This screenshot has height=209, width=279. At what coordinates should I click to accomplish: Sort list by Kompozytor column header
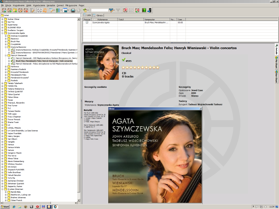tap(157, 20)
